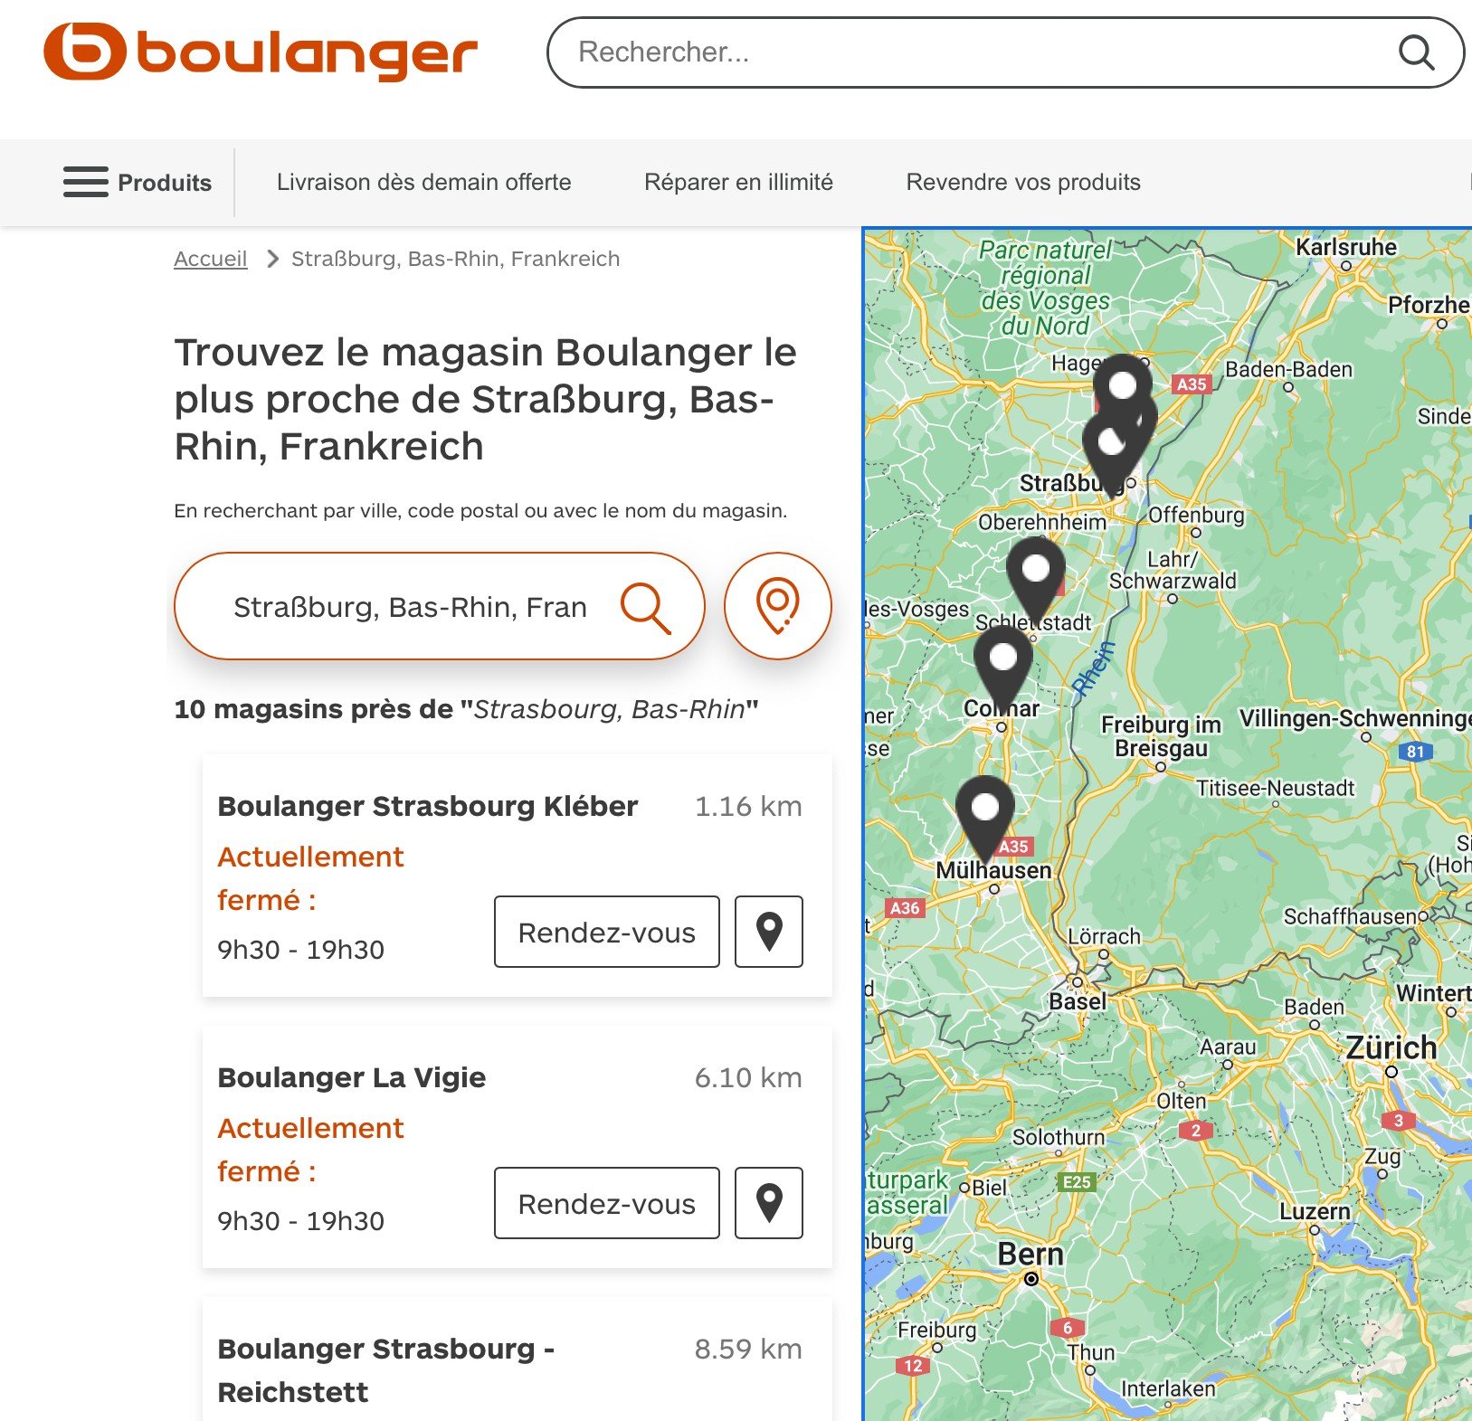Click the Boulanger logo
The width and height of the screenshot is (1472, 1421).
[261, 52]
